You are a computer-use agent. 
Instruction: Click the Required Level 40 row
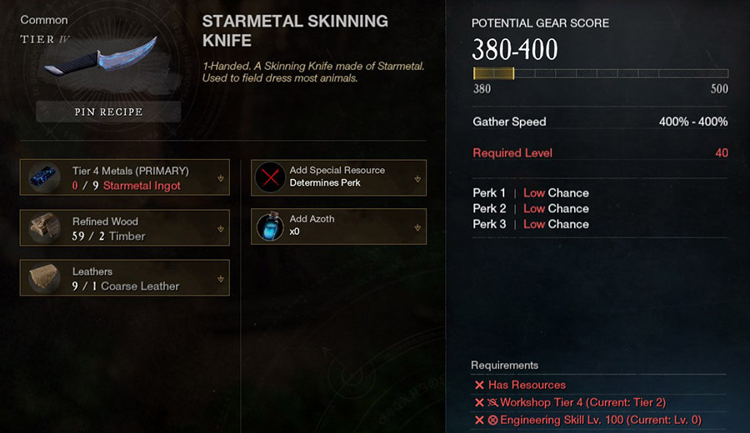pyautogui.click(x=600, y=153)
